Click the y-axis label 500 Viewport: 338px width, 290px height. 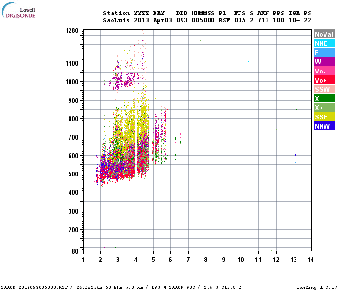[73, 174]
